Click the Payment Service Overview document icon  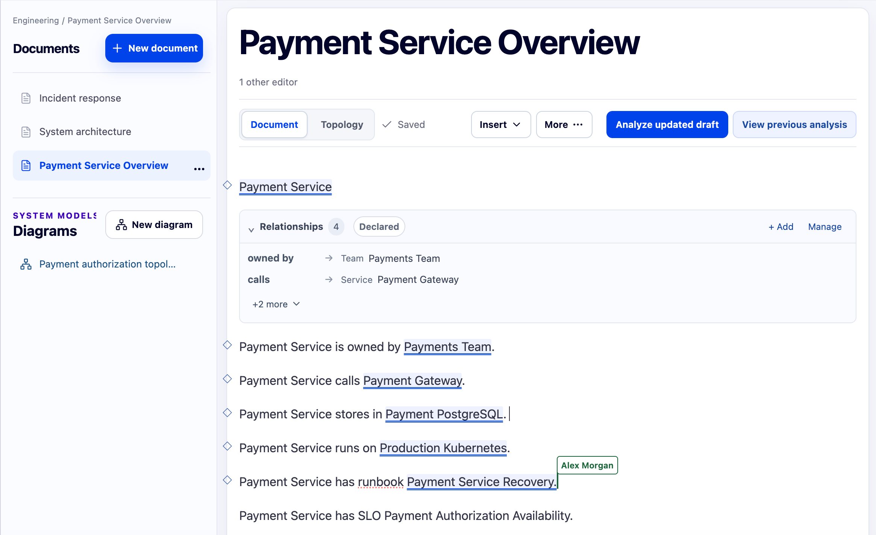tap(26, 166)
